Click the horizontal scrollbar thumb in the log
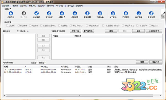166x100 pixels. pyautogui.click(x=79, y=96)
